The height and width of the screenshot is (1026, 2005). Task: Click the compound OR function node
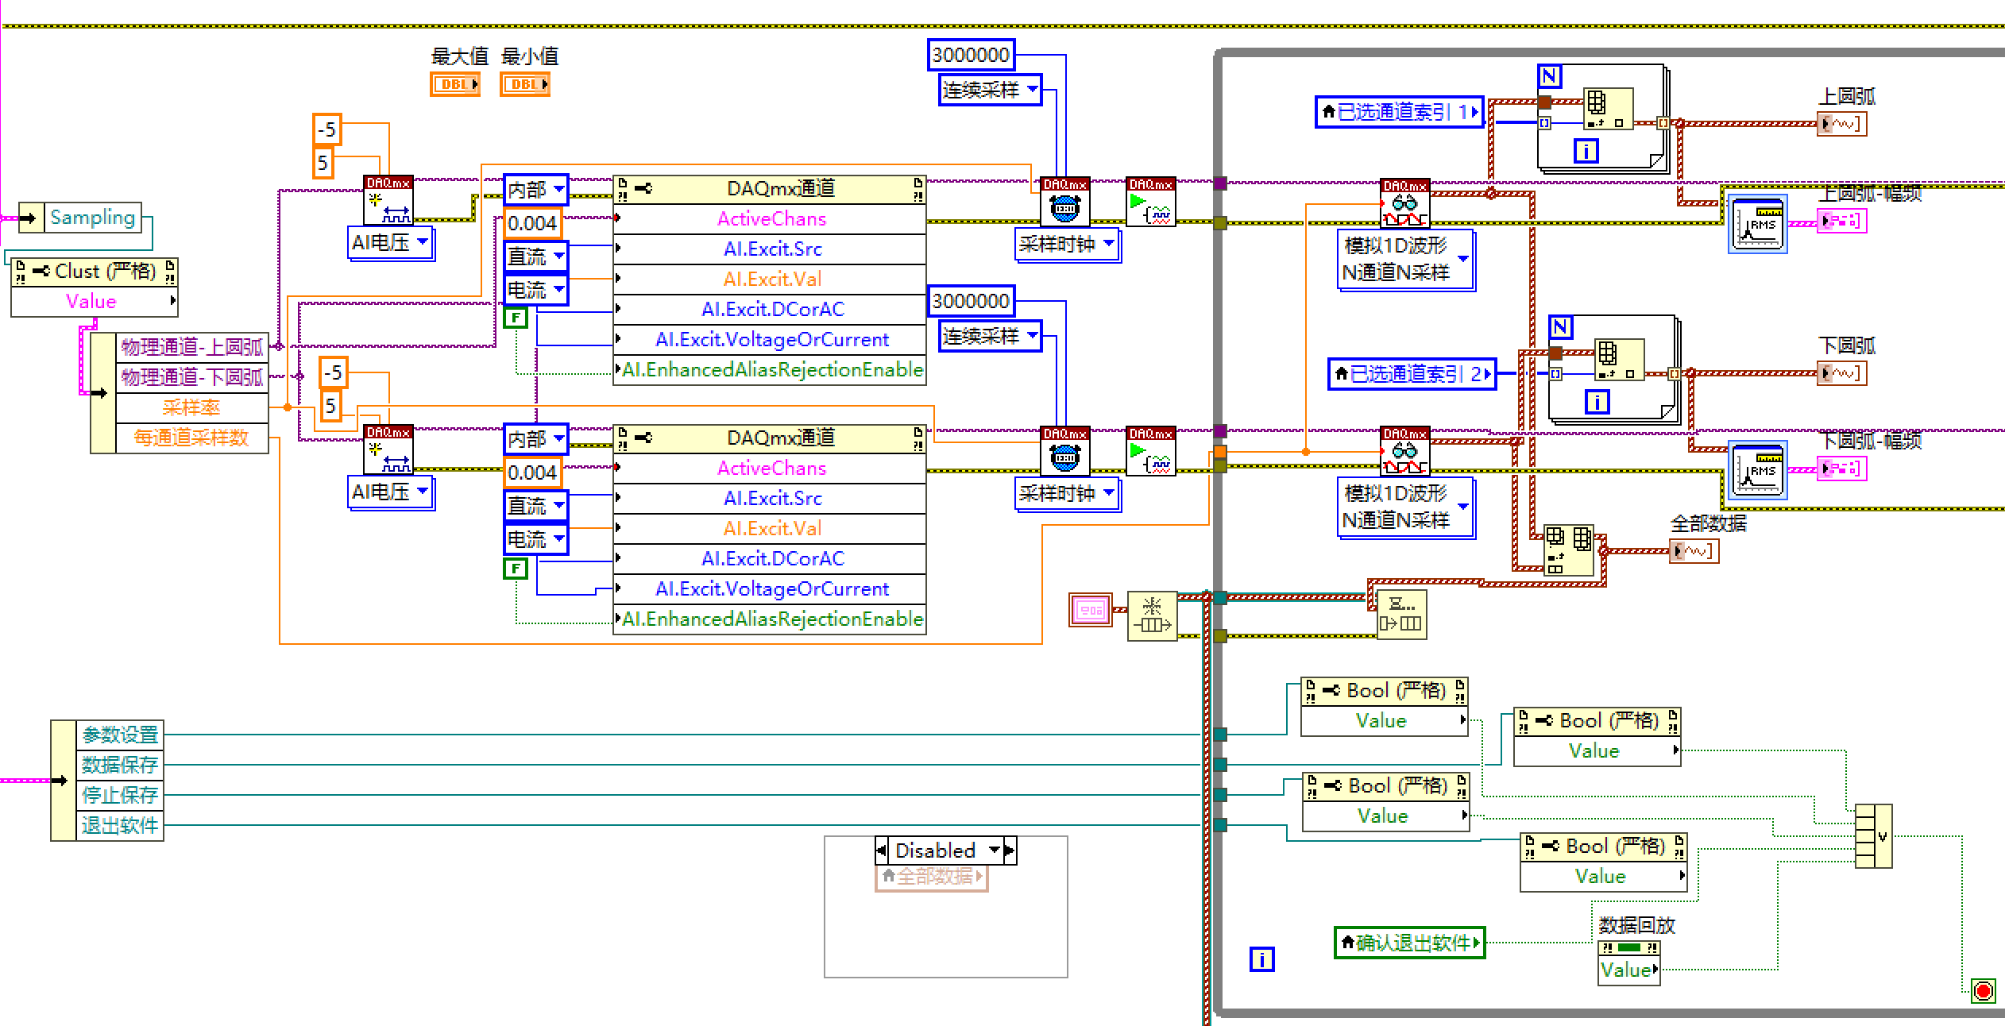click(1873, 836)
